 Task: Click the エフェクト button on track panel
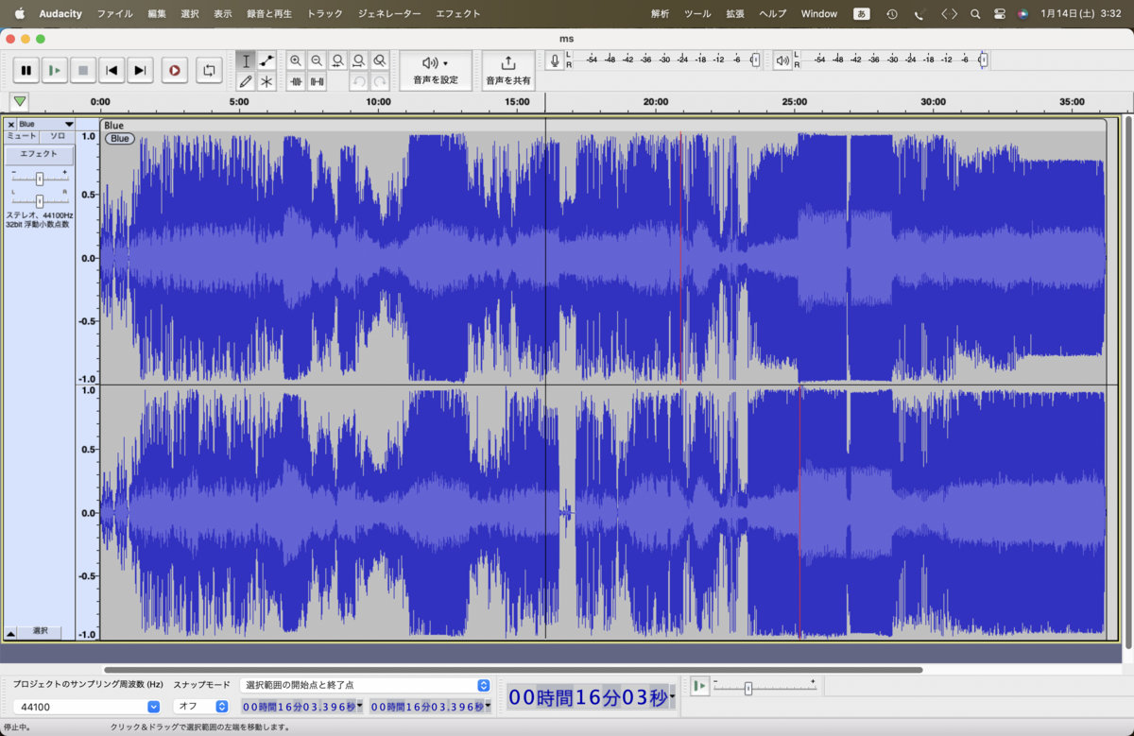coord(39,154)
